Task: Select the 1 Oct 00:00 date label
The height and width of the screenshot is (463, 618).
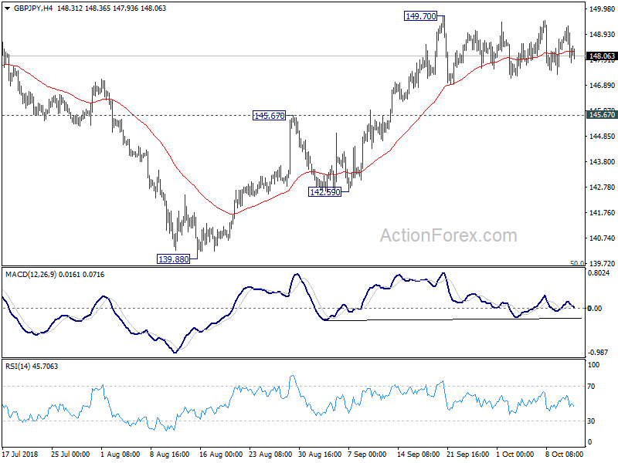Action: click(x=515, y=455)
